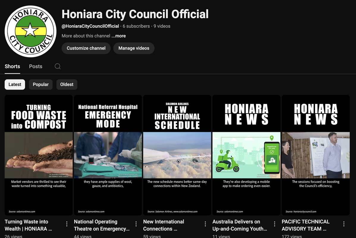This screenshot has width=356, height=238.
Task: Select the Popular sort filter
Action: [x=41, y=84]
